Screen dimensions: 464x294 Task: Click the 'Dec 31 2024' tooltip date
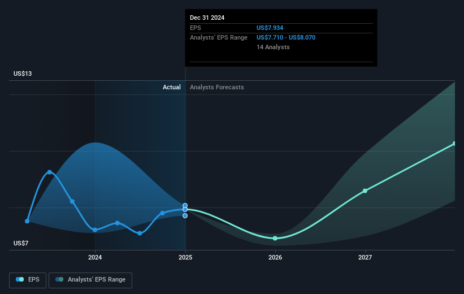pyautogui.click(x=207, y=18)
